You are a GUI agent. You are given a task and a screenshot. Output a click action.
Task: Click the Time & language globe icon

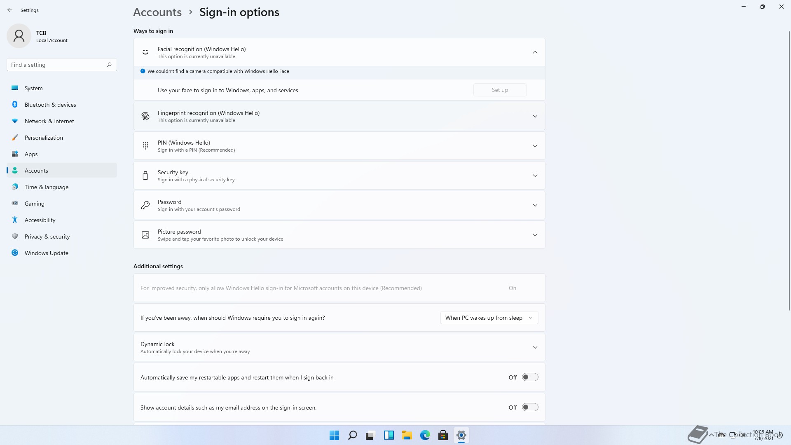pos(15,187)
